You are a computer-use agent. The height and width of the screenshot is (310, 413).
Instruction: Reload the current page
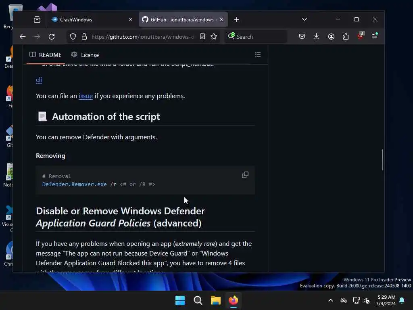(x=52, y=37)
